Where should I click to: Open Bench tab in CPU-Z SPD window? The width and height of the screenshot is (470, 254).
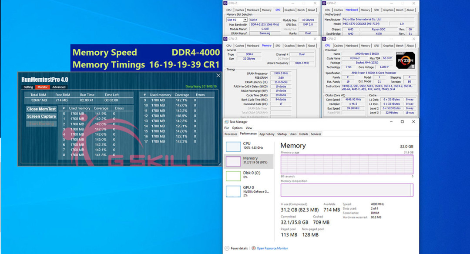click(x=301, y=10)
